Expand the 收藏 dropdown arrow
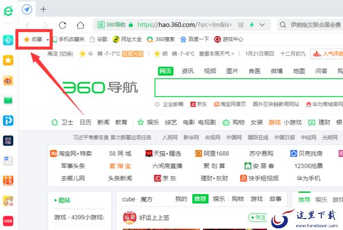Viewport: 343px width, 230px height. (x=47, y=40)
